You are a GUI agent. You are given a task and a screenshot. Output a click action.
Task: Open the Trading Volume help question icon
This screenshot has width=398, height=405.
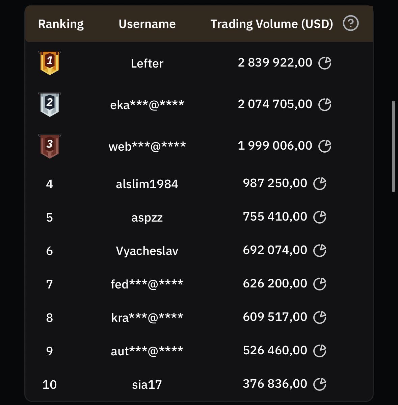tap(350, 23)
